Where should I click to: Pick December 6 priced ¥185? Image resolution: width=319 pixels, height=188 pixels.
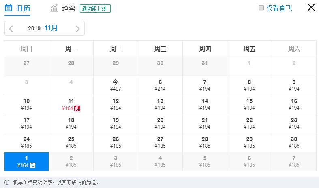point(249,162)
